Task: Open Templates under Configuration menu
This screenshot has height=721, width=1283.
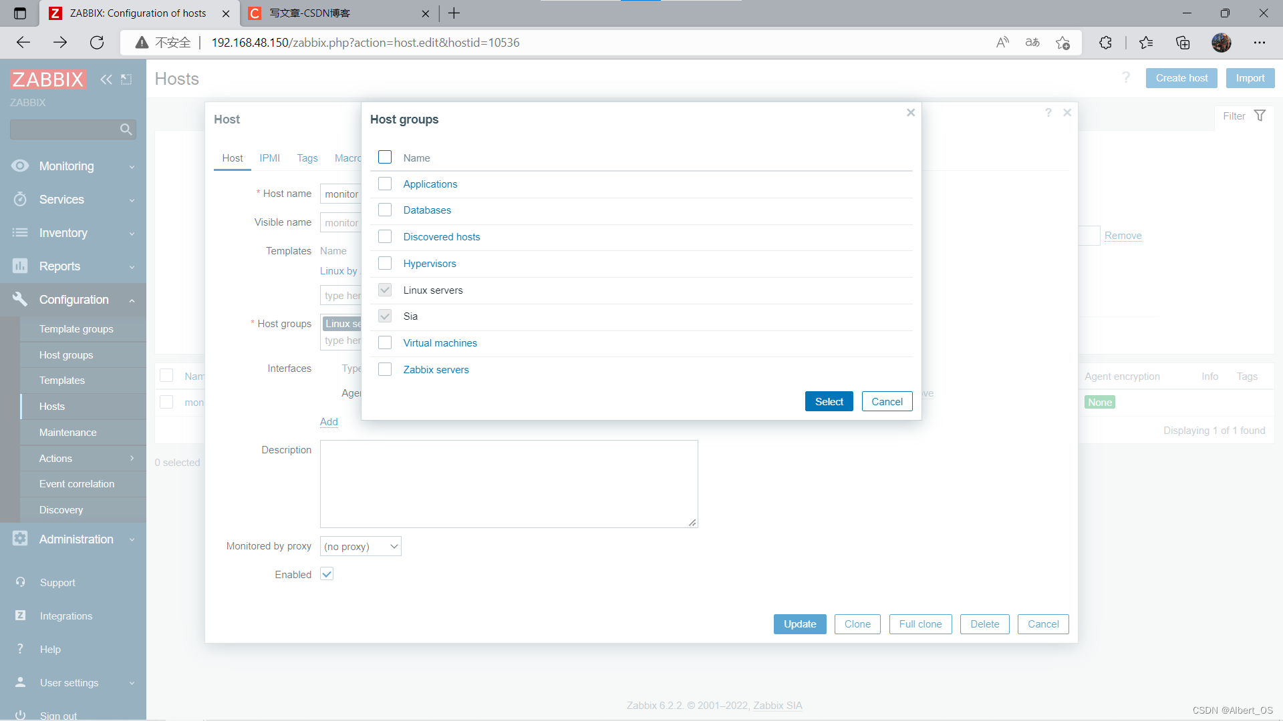Action: click(x=62, y=381)
